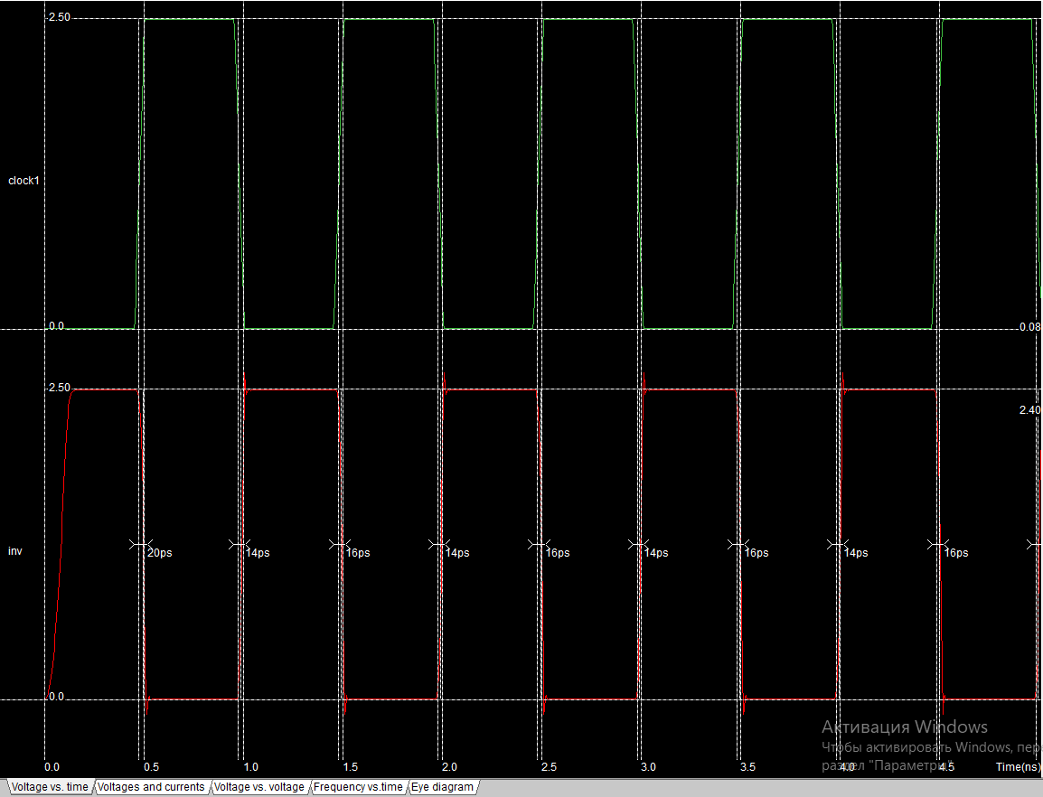
Task: Click the 16ps delay label near 4.5 ns
Action: tap(956, 553)
